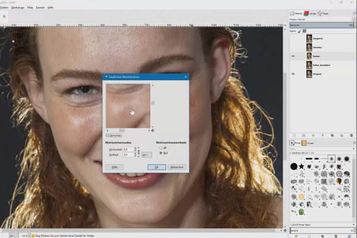Open the Werkzeuge menu
Viewport: 357px width, 238px height.
coord(17,8)
